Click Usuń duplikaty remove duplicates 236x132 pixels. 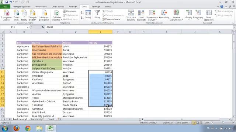[x=141, y=15]
